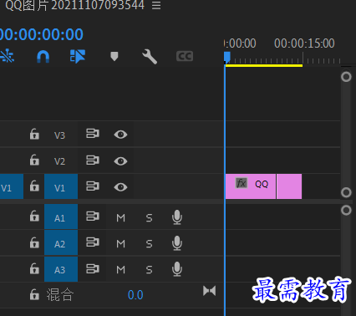Image resolution: width=356 pixels, height=316 pixels.
Task: Toggle sync lock on track V3
Action: click(x=93, y=134)
